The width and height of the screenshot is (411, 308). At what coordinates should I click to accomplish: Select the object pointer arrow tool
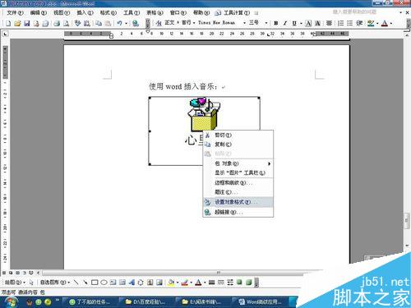point(31,282)
